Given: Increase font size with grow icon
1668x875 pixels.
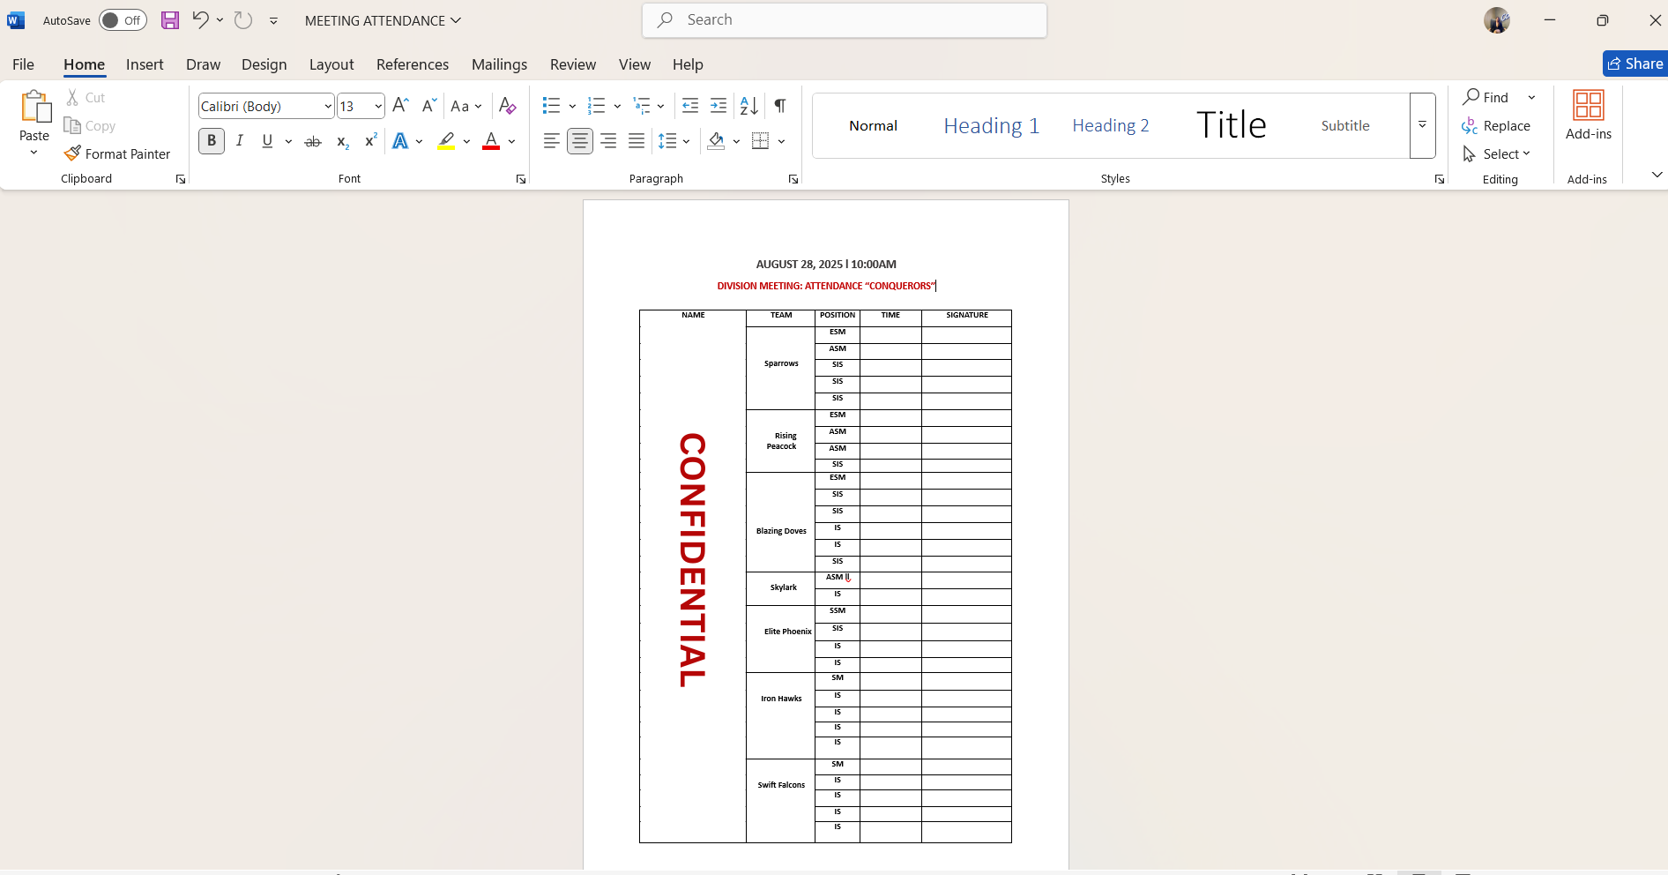Looking at the screenshot, I should (x=400, y=106).
